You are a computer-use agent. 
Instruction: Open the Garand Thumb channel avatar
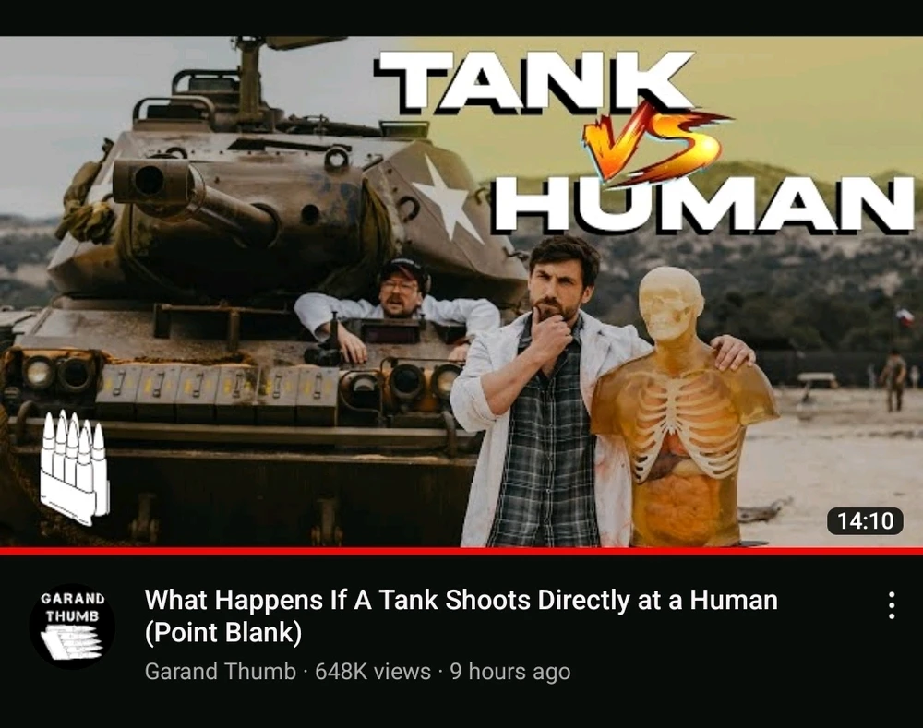tap(72, 626)
